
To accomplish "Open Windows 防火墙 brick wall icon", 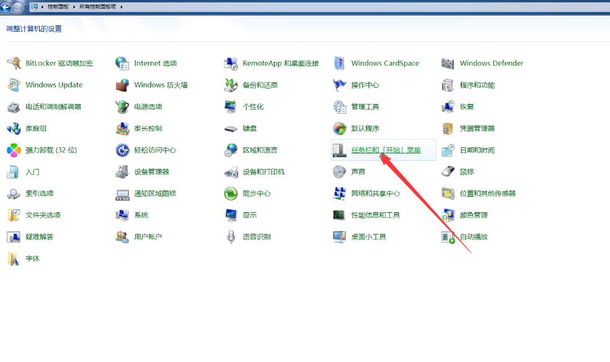I will click(122, 85).
